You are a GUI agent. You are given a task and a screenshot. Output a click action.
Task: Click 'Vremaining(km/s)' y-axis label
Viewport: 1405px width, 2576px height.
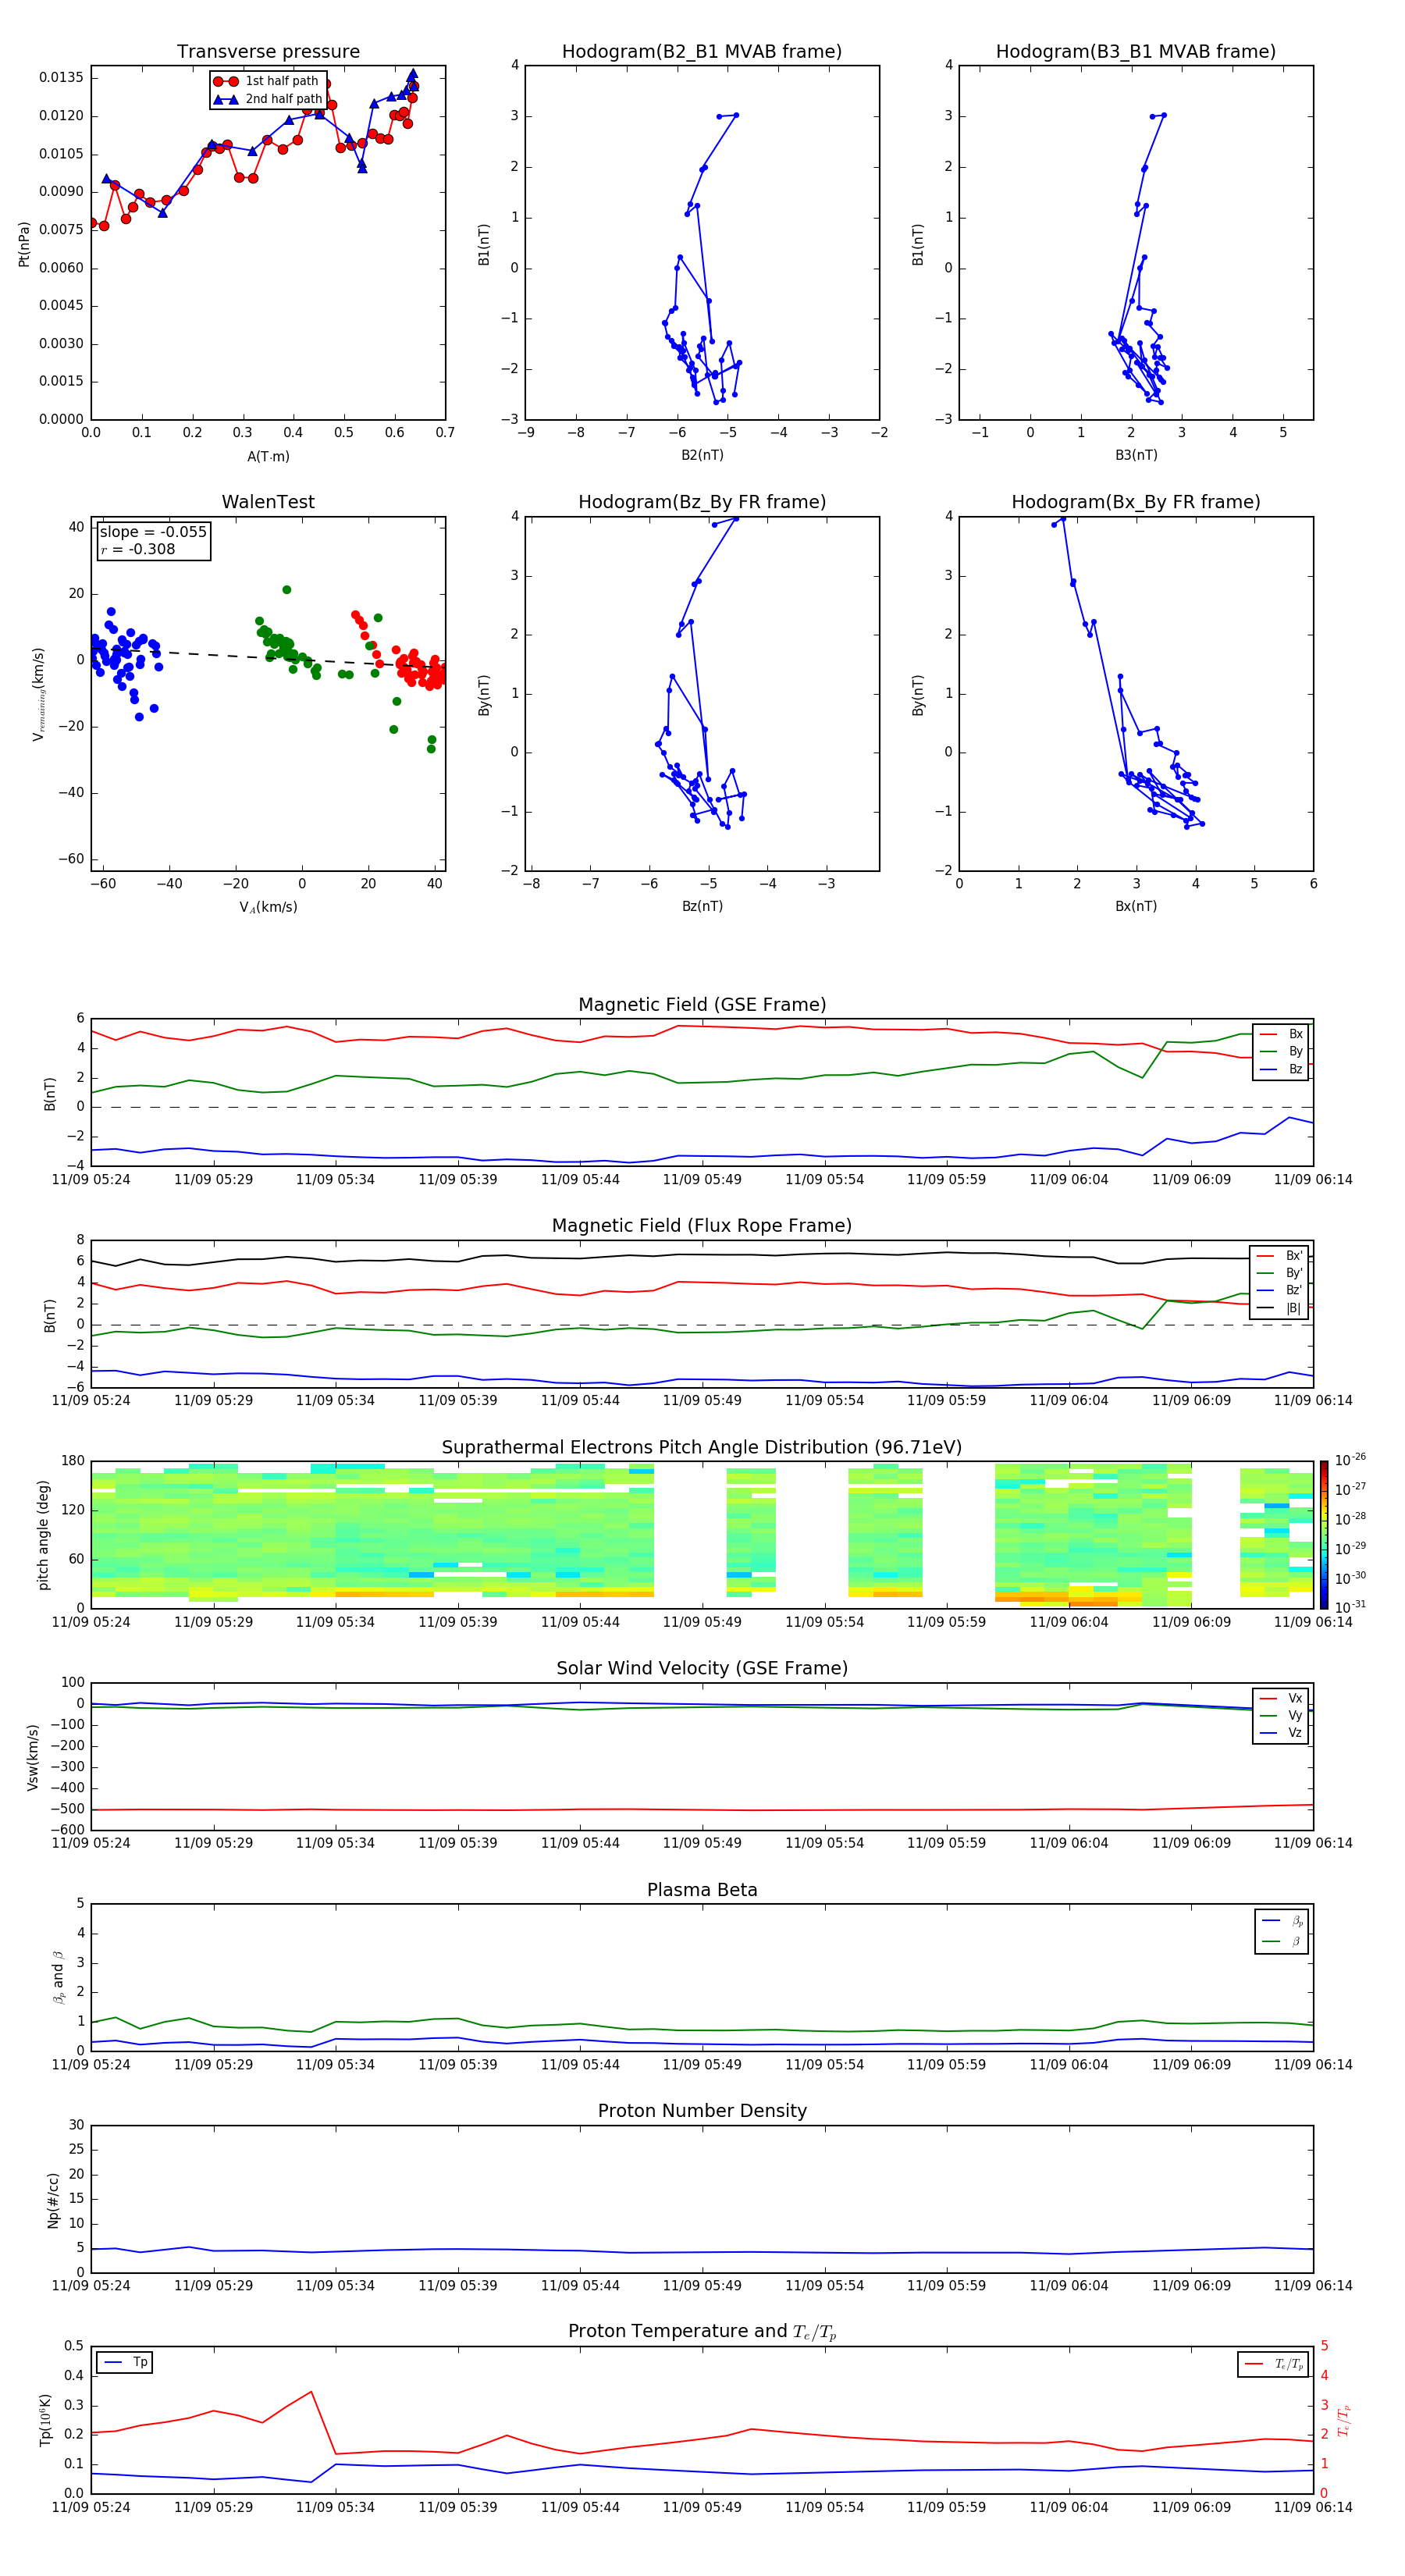pyautogui.click(x=38, y=694)
